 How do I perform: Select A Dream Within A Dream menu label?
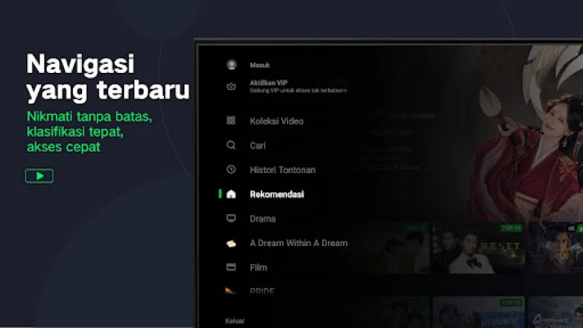coord(298,244)
